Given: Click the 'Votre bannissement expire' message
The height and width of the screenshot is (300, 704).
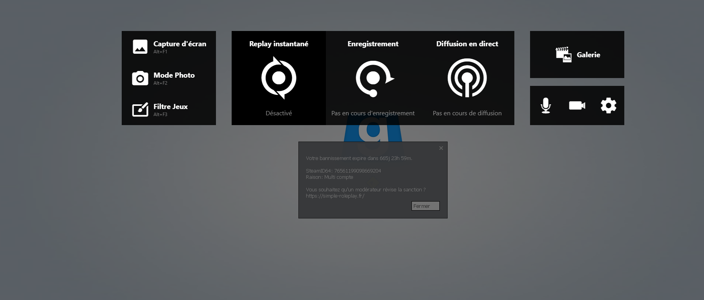Looking at the screenshot, I should 359,158.
